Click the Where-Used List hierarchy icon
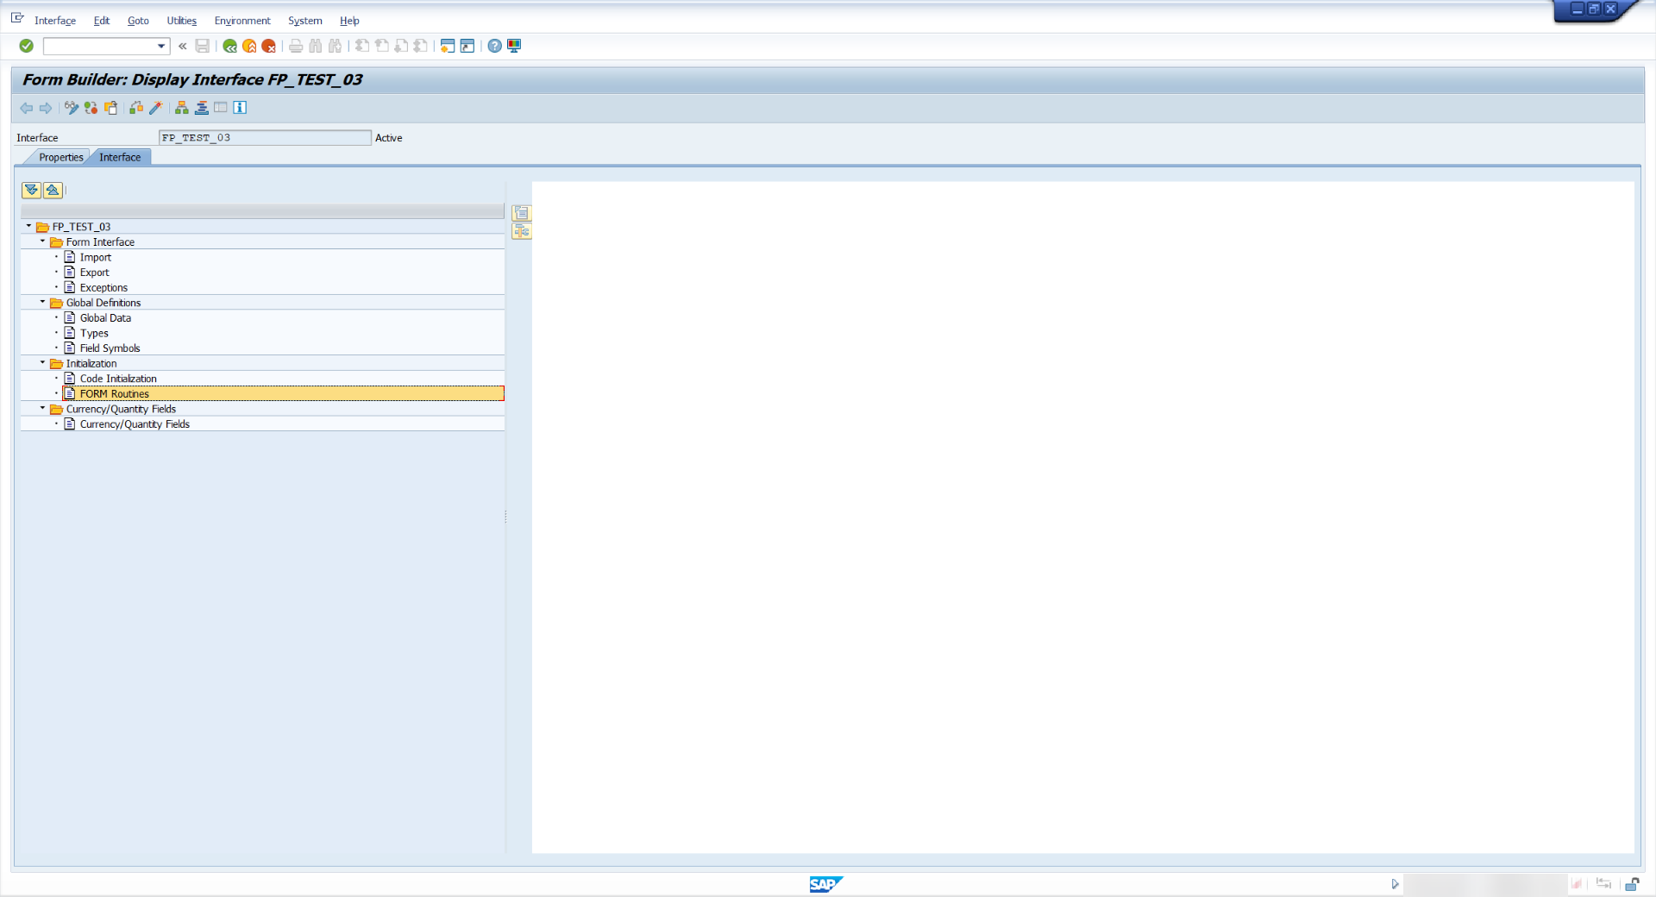Image resolution: width=1656 pixels, height=897 pixels. (182, 108)
